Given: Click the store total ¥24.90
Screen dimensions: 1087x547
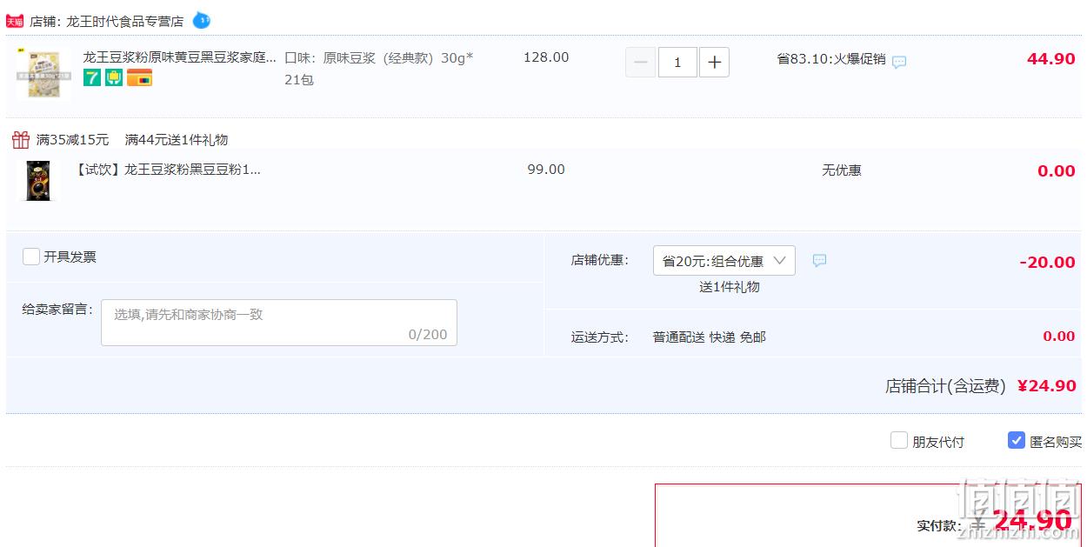Looking at the screenshot, I should (x=1047, y=386).
